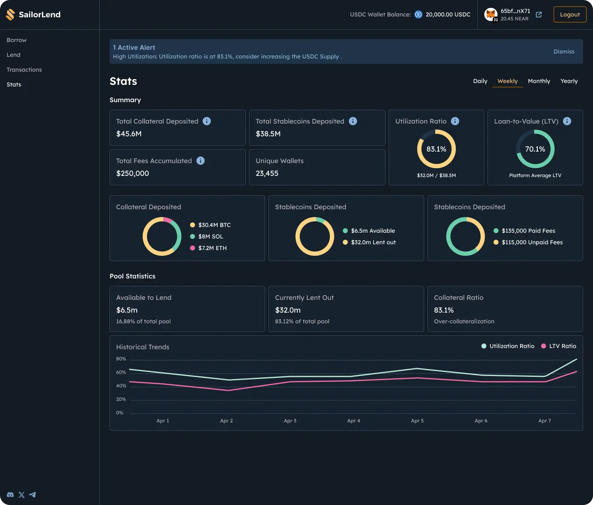
Task: Click the SailorLend logo icon
Action: click(10, 14)
